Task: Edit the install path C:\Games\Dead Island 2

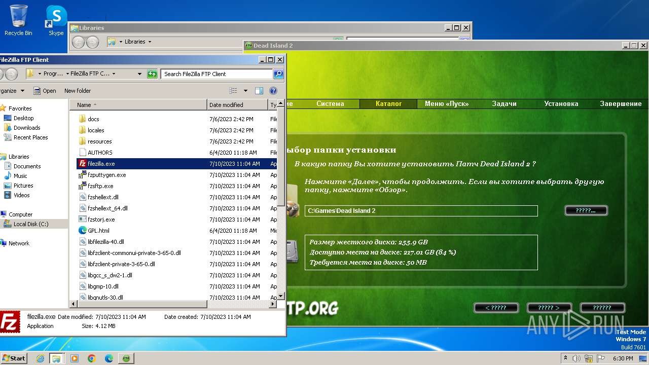Action: pyautogui.click(x=421, y=211)
